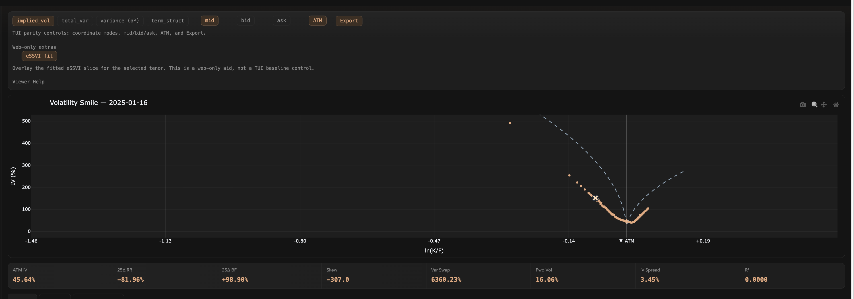Switch to ask quotes

[281, 20]
